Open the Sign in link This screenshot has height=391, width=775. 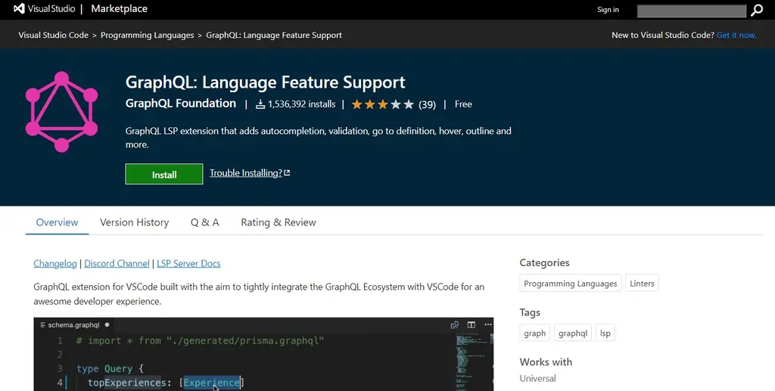pos(608,9)
